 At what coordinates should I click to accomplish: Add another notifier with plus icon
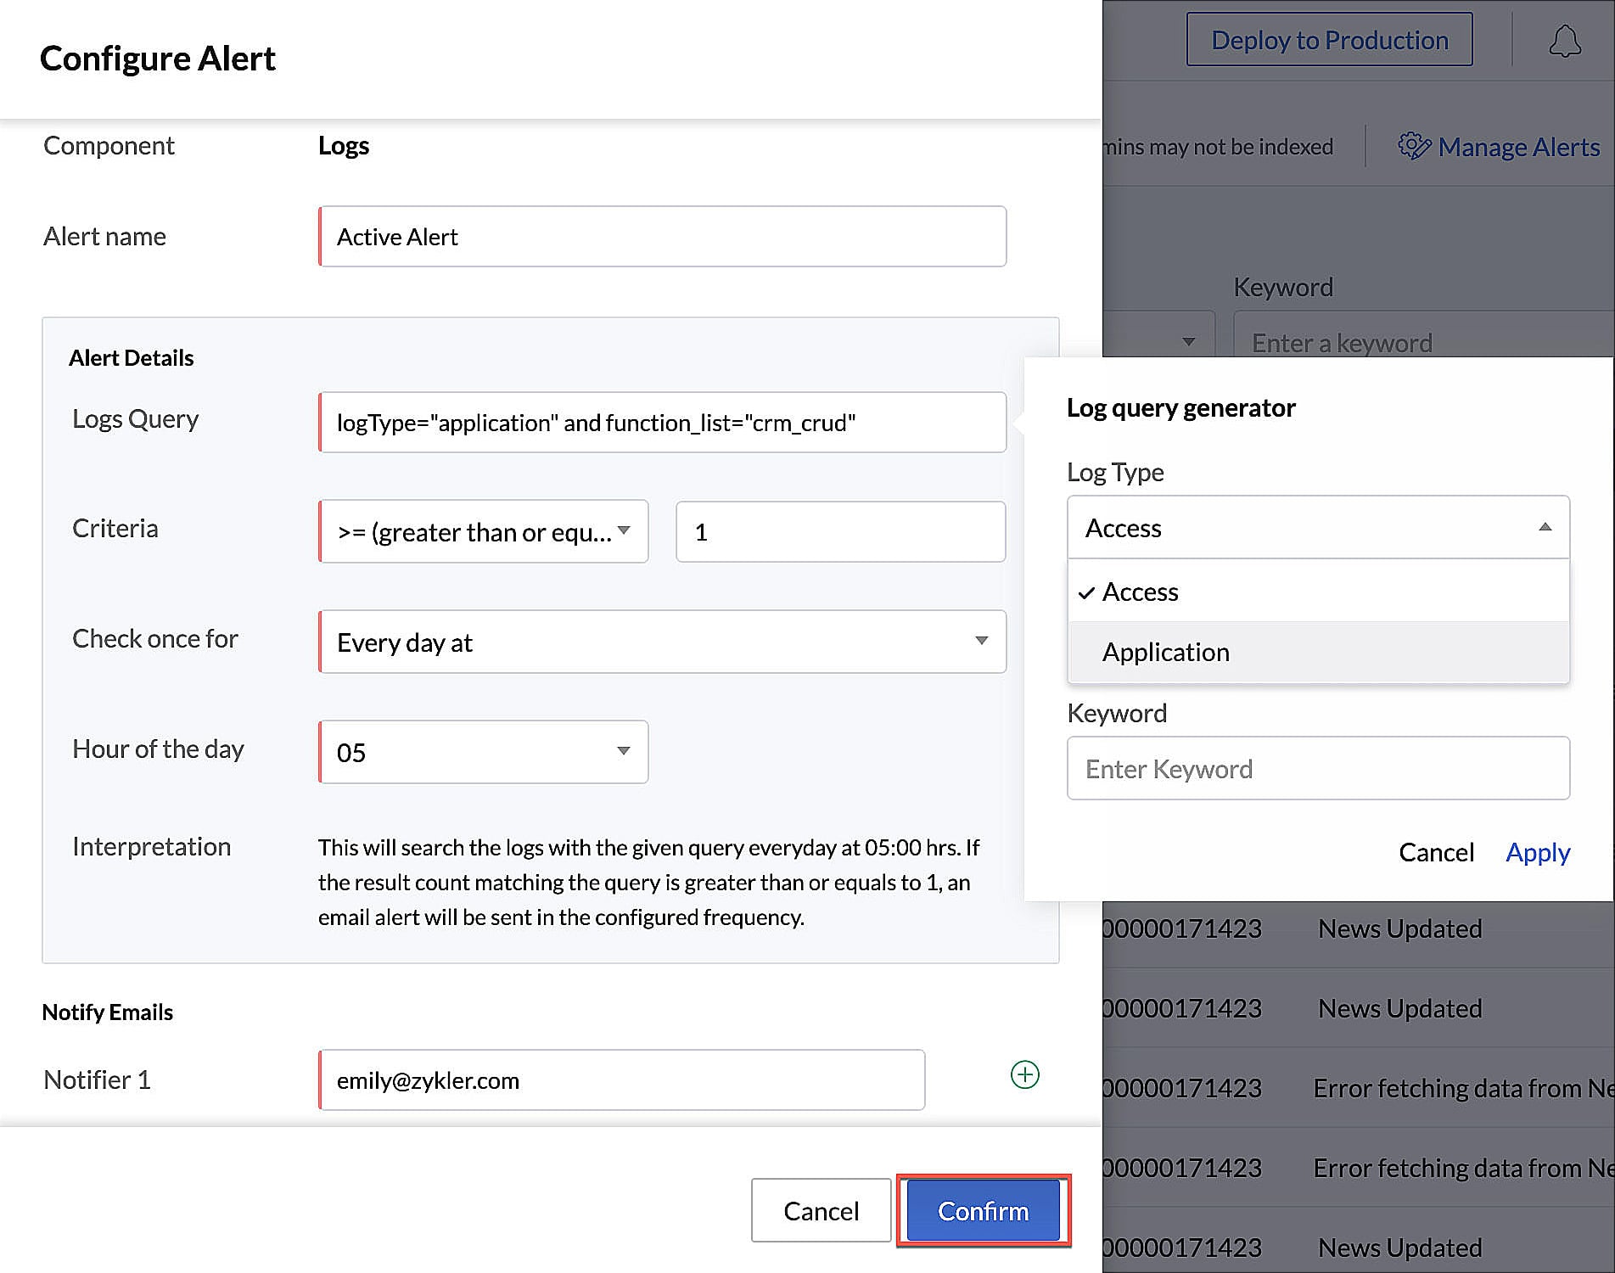[1024, 1074]
